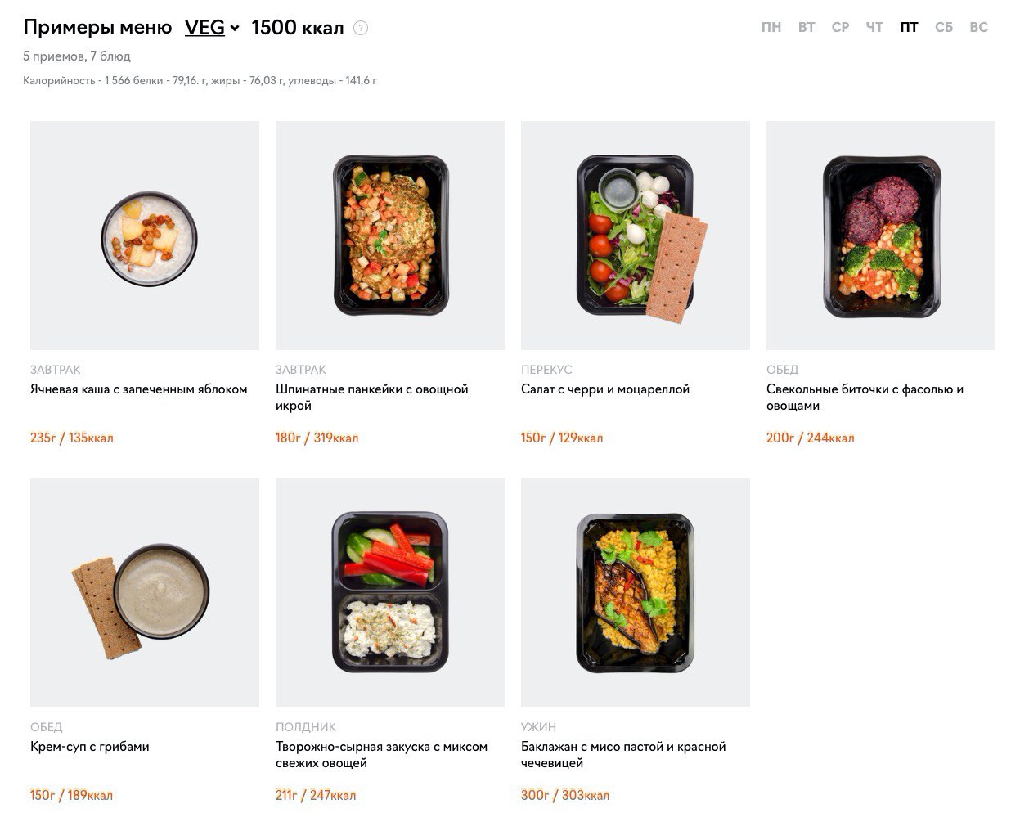Open the Салат с черри и моцареллой title

tap(605, 389)
